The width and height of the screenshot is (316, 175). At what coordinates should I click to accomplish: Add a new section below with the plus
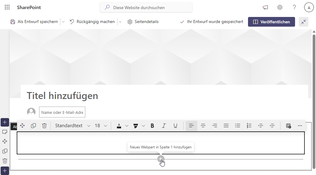tap(5, 171)
